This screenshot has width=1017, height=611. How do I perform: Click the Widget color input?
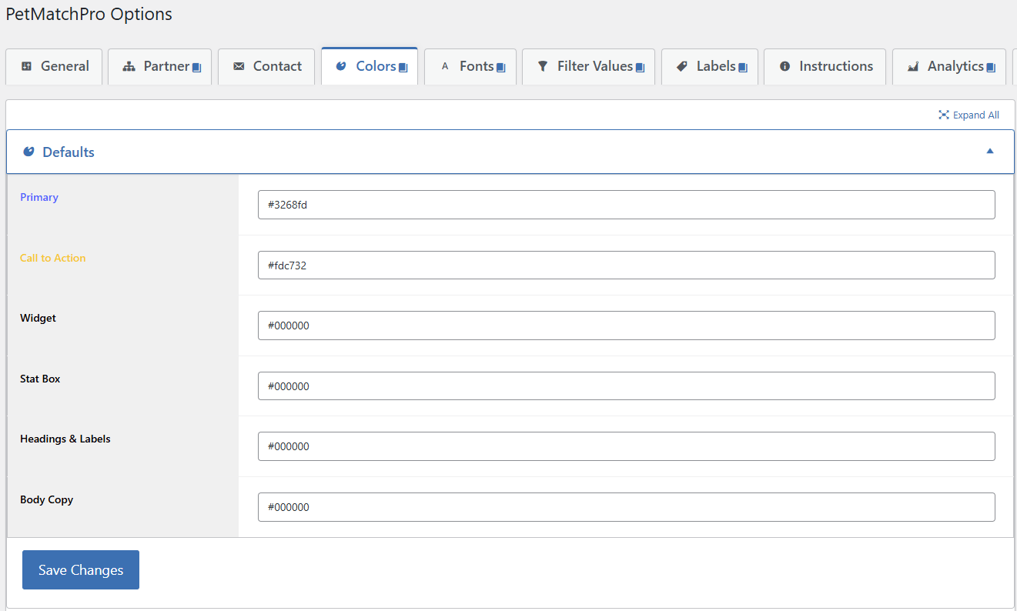tap(626, 326)
